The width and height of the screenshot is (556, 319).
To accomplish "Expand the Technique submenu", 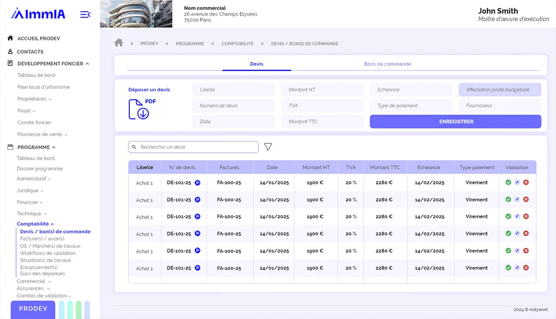I will tap(45, 214).
